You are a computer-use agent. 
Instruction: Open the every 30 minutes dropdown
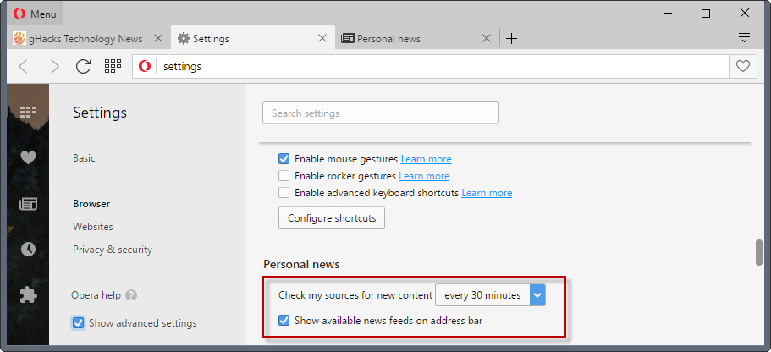pos(491,295)
